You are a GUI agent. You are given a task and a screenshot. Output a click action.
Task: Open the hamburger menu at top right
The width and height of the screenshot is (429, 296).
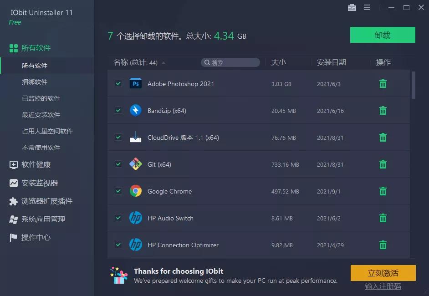coord(367,7)
